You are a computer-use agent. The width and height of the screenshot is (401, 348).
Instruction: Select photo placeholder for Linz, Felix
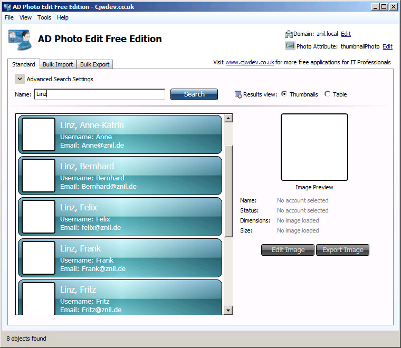coord(39,217)
